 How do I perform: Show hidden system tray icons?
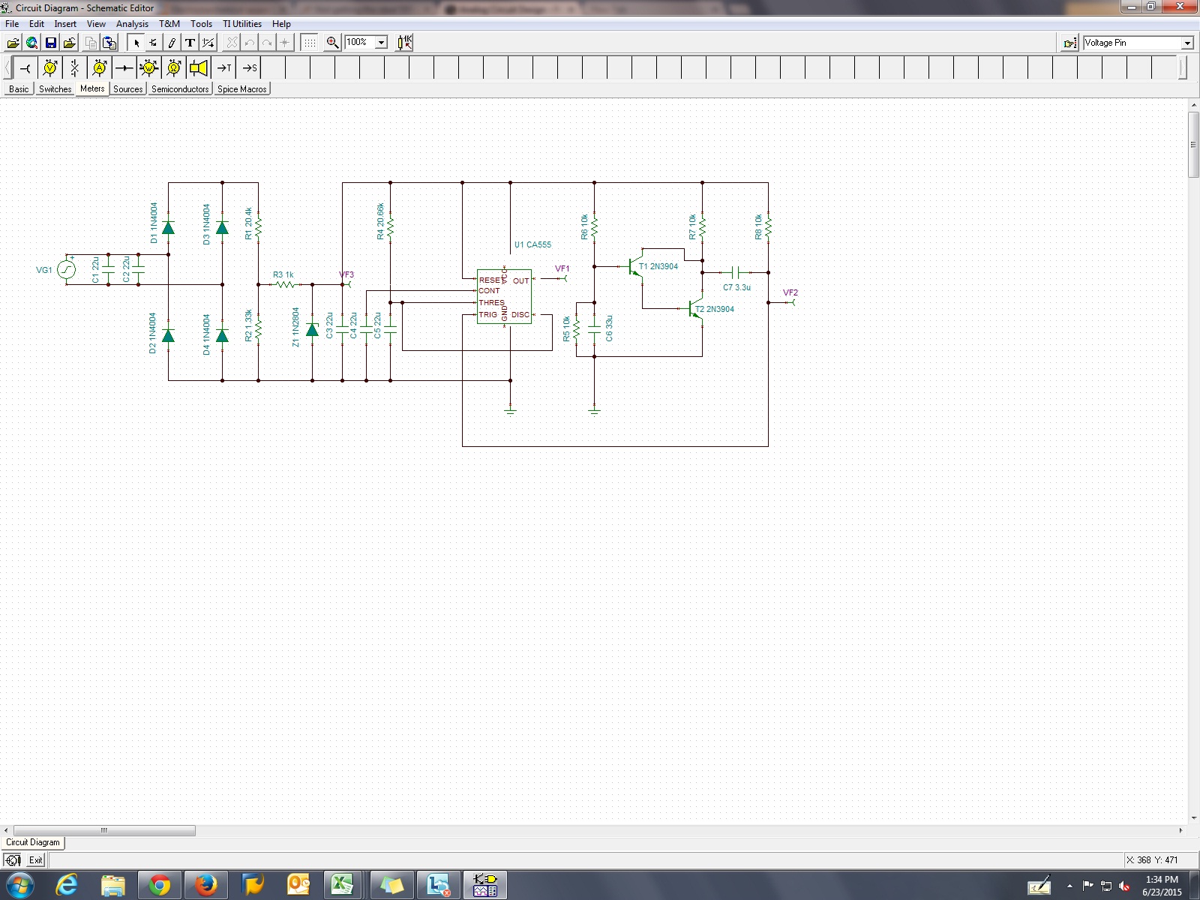click(1069, 886)
